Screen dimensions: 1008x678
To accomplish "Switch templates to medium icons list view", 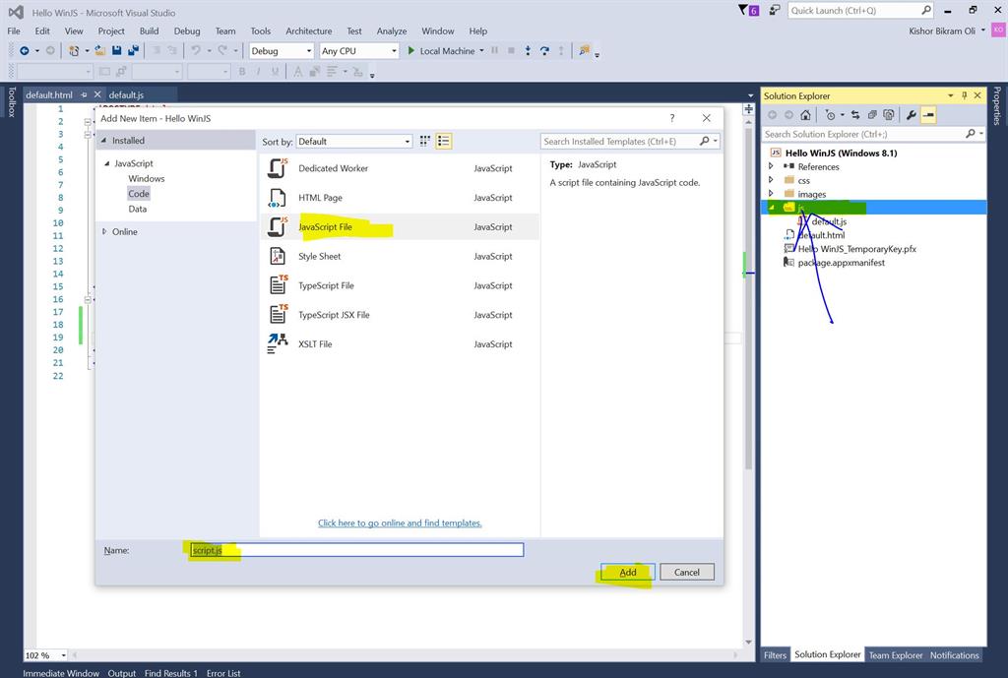I will 444,142.
